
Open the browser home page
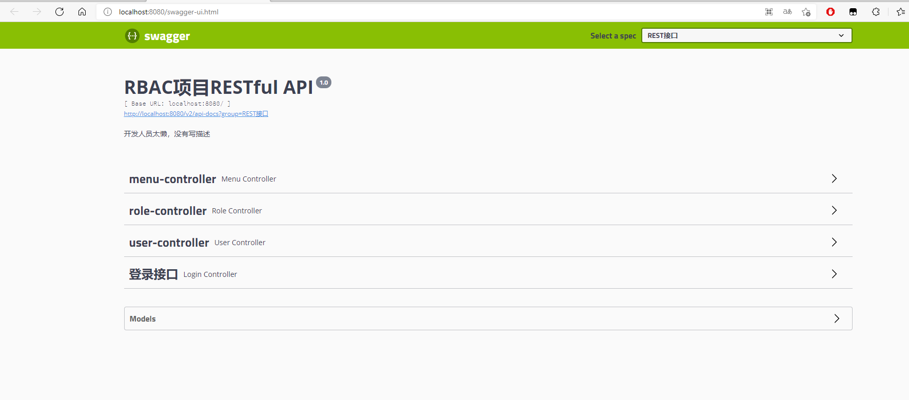pos(82,12)
